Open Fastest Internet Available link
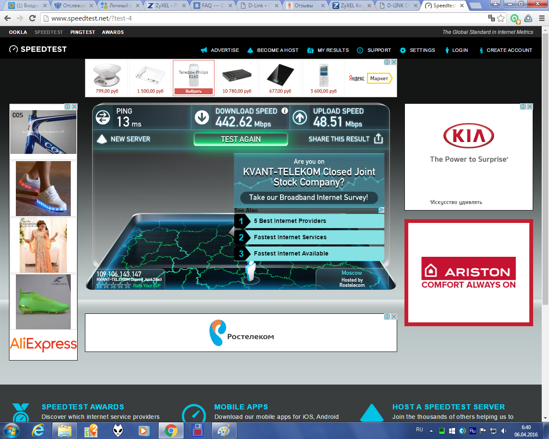Image resolution: width=549 pixels, height=439 pixels. click(309, 253)
